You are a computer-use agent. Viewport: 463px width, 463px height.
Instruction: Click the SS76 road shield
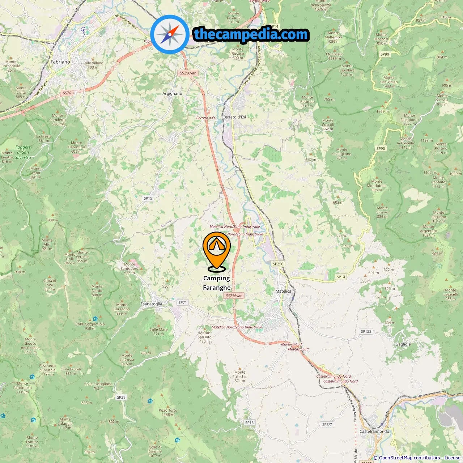pyautogui.click(x=67, y=93)
